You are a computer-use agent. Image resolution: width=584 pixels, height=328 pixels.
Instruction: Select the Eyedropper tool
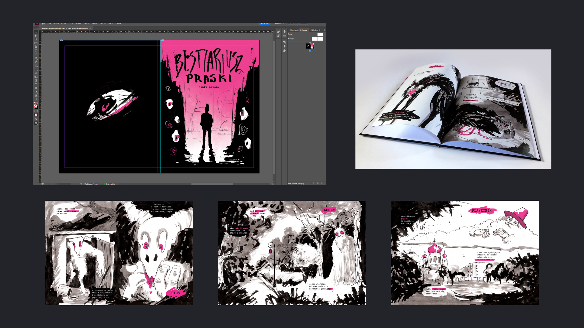[36, 92]
